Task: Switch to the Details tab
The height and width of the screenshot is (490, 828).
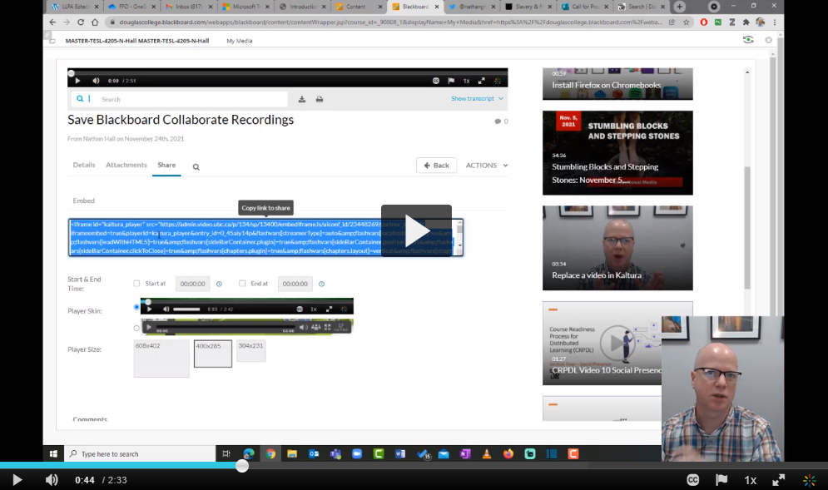Action: click(84, 165)
